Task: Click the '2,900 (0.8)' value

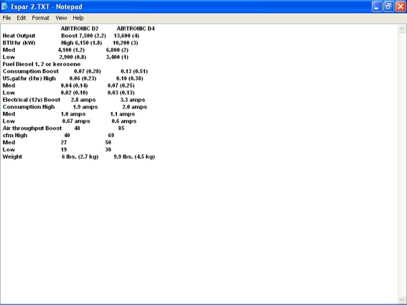Action: (x=72, y=57)
